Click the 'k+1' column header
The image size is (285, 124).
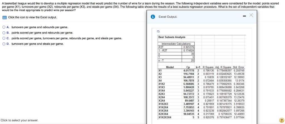point(198,67)
